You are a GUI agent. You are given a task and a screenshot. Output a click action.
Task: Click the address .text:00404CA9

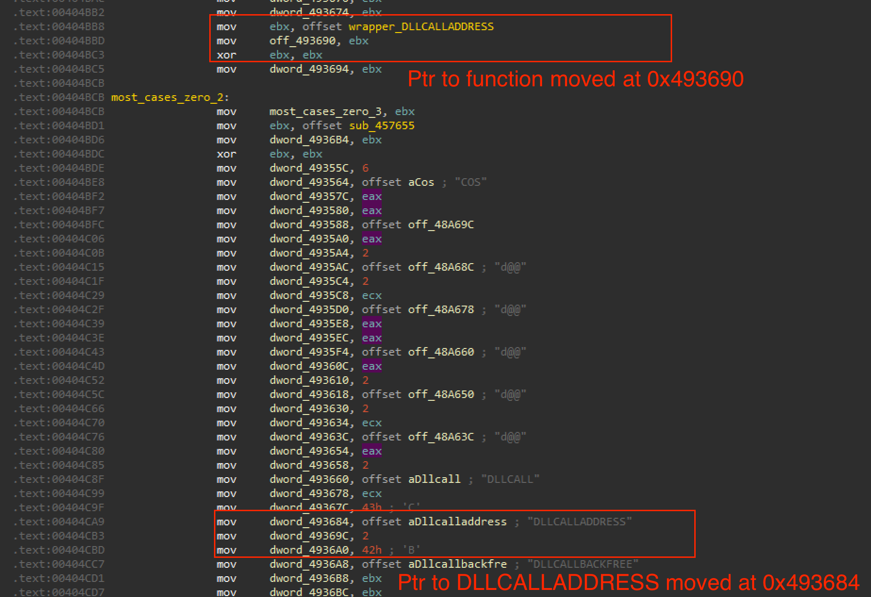tap(59, 522)
